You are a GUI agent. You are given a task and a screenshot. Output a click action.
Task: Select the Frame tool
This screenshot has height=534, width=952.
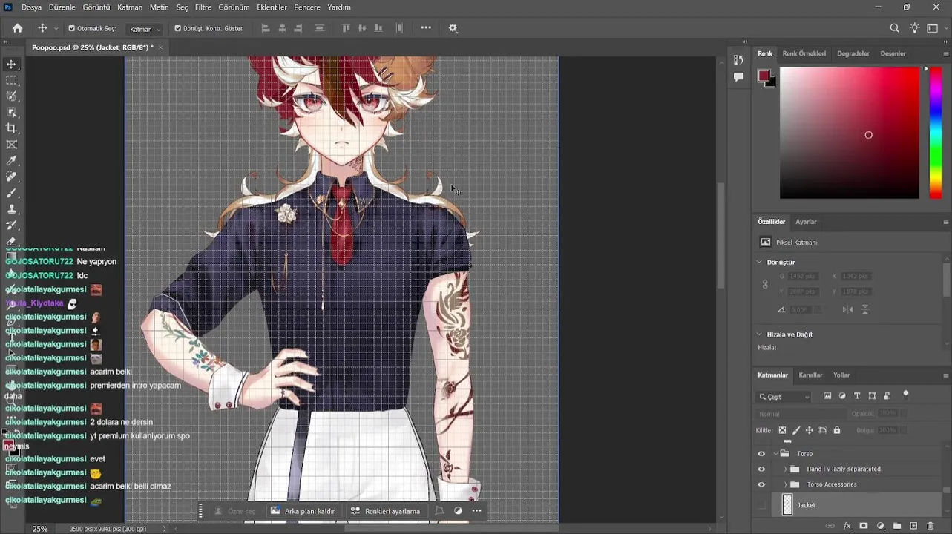pyautogui.click(x=11, y=145)
